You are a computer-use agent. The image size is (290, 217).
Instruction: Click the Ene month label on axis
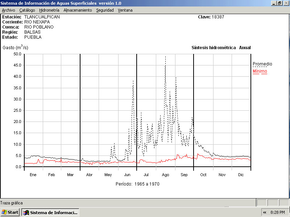pos(33,175)
